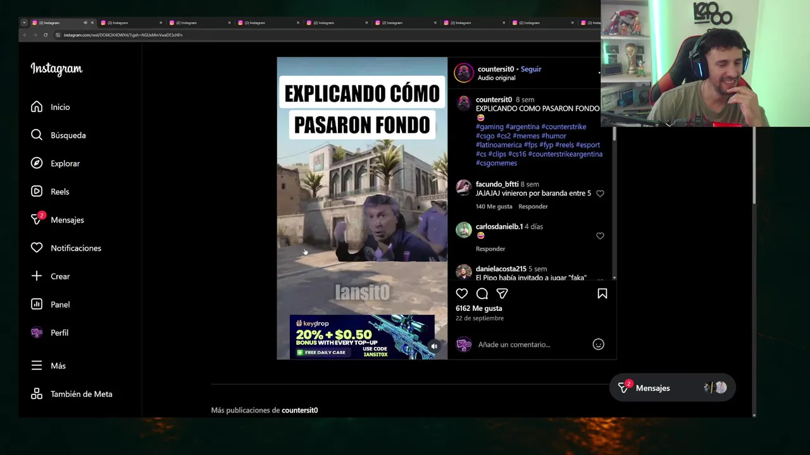Open Búsqueda from the sidebar
The width and height of the screenshot is (810, 455).
[58, 135]
